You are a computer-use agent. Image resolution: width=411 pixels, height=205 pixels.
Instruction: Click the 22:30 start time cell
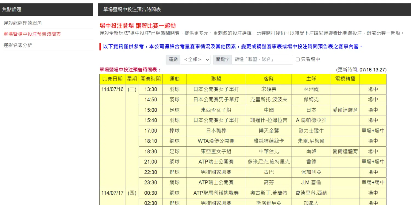151,172
